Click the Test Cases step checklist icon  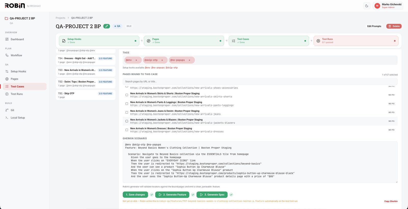coord(233,41)
